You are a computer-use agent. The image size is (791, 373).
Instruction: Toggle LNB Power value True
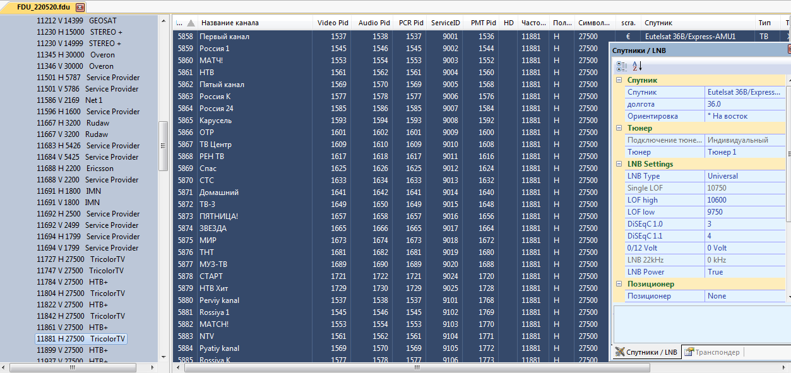(745, 272)
